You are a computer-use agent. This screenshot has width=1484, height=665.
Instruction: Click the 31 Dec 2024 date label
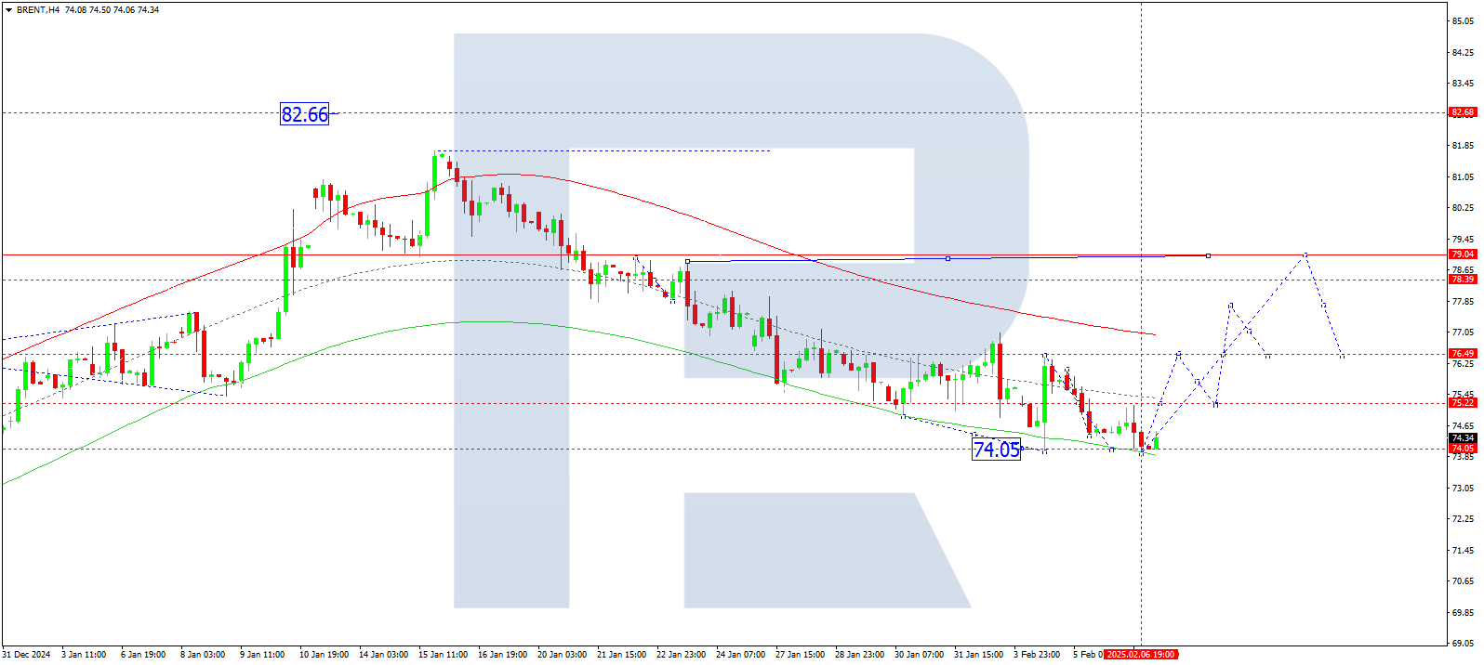(x=27, y=655)
